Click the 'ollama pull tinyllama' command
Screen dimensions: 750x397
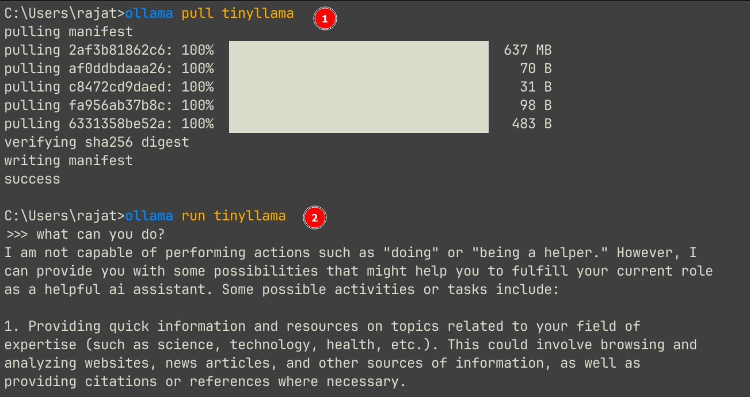(209, 13)
